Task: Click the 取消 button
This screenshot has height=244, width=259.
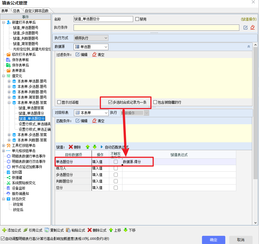Action: [241, 240]
